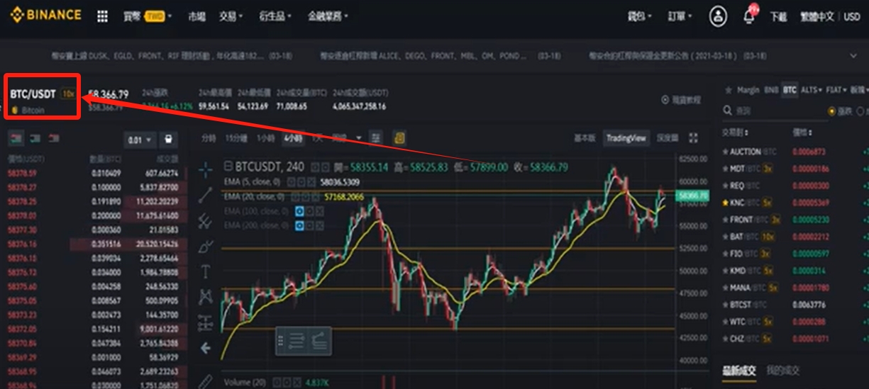869x389 pixels.
Task: Select the prediction and measurement tool
Action: click(x=206, y=322)
